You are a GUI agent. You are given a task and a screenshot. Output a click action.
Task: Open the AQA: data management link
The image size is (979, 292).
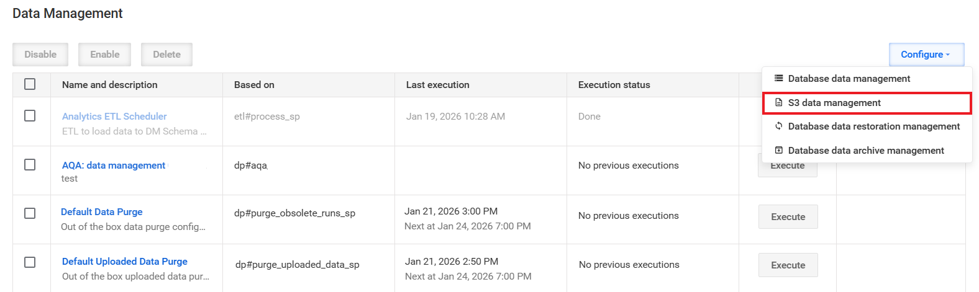114,165
